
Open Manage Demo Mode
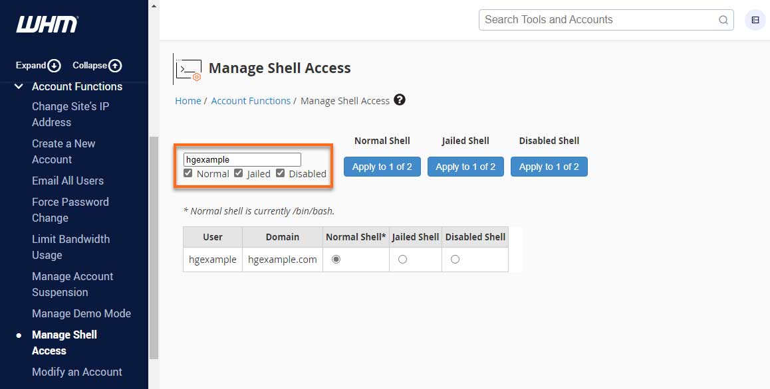point(82,313)
